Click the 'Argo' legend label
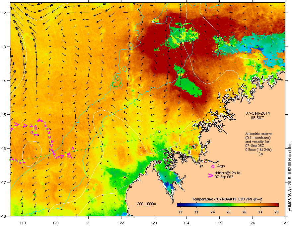Image resolution: width=292 pixels, height=226 pixels. pyautogui.click(x=221, y=166)
